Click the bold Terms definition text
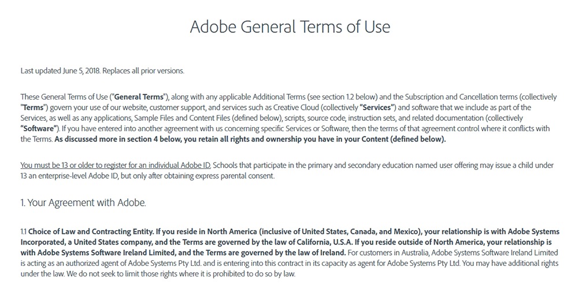Viewport: 578px width, 296px height. coord(33,108)
